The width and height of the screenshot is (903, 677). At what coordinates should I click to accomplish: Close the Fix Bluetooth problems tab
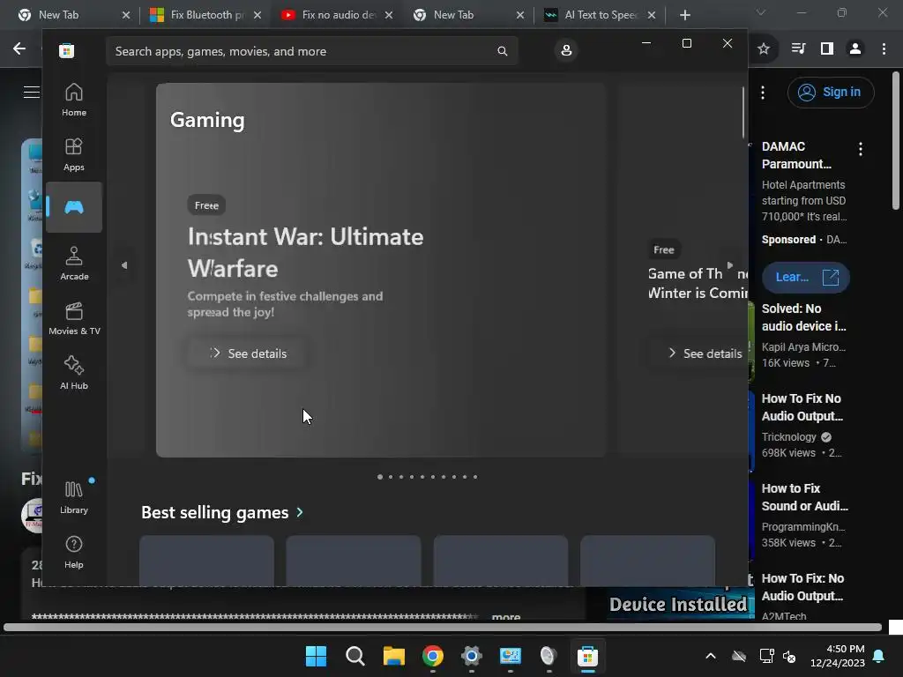click(x=257, y=15)
